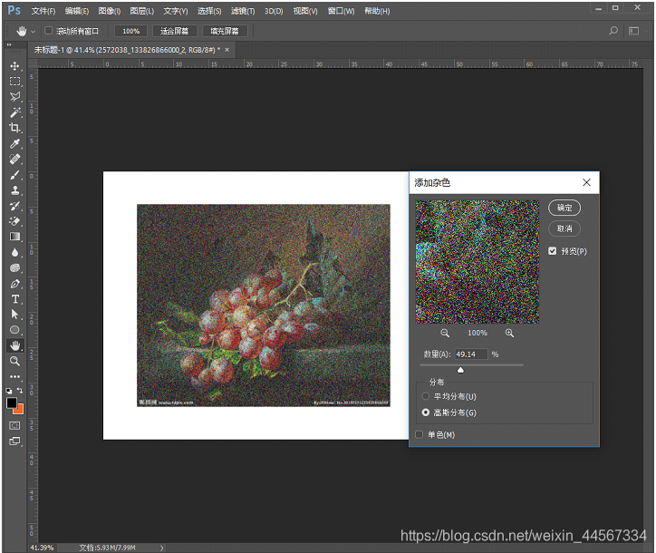This screenshot has height=553, width=656.
Task: Expand the toolbox double-arrow
Action: (9, 44)
